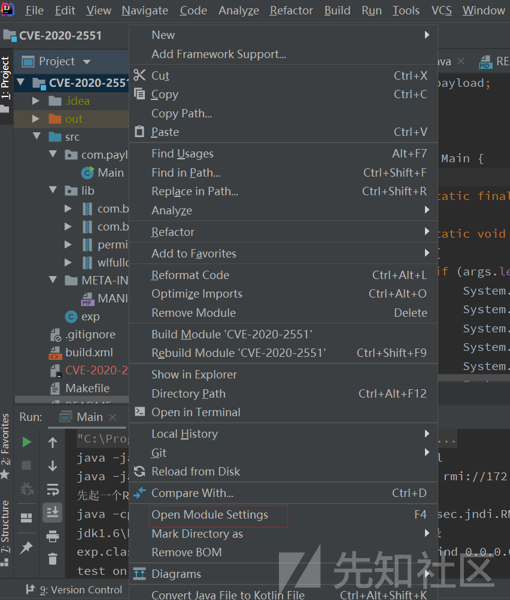Click the Restore Layout icon
Viewport: 510px width, 600px height.
[26, 518]
